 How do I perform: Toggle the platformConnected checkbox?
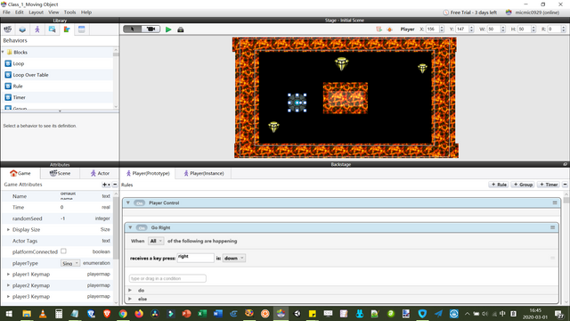(63, 251)
